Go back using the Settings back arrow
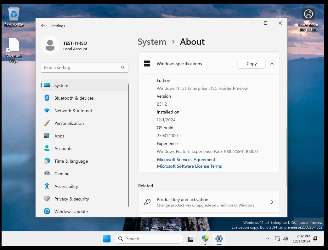 [43, 26]
